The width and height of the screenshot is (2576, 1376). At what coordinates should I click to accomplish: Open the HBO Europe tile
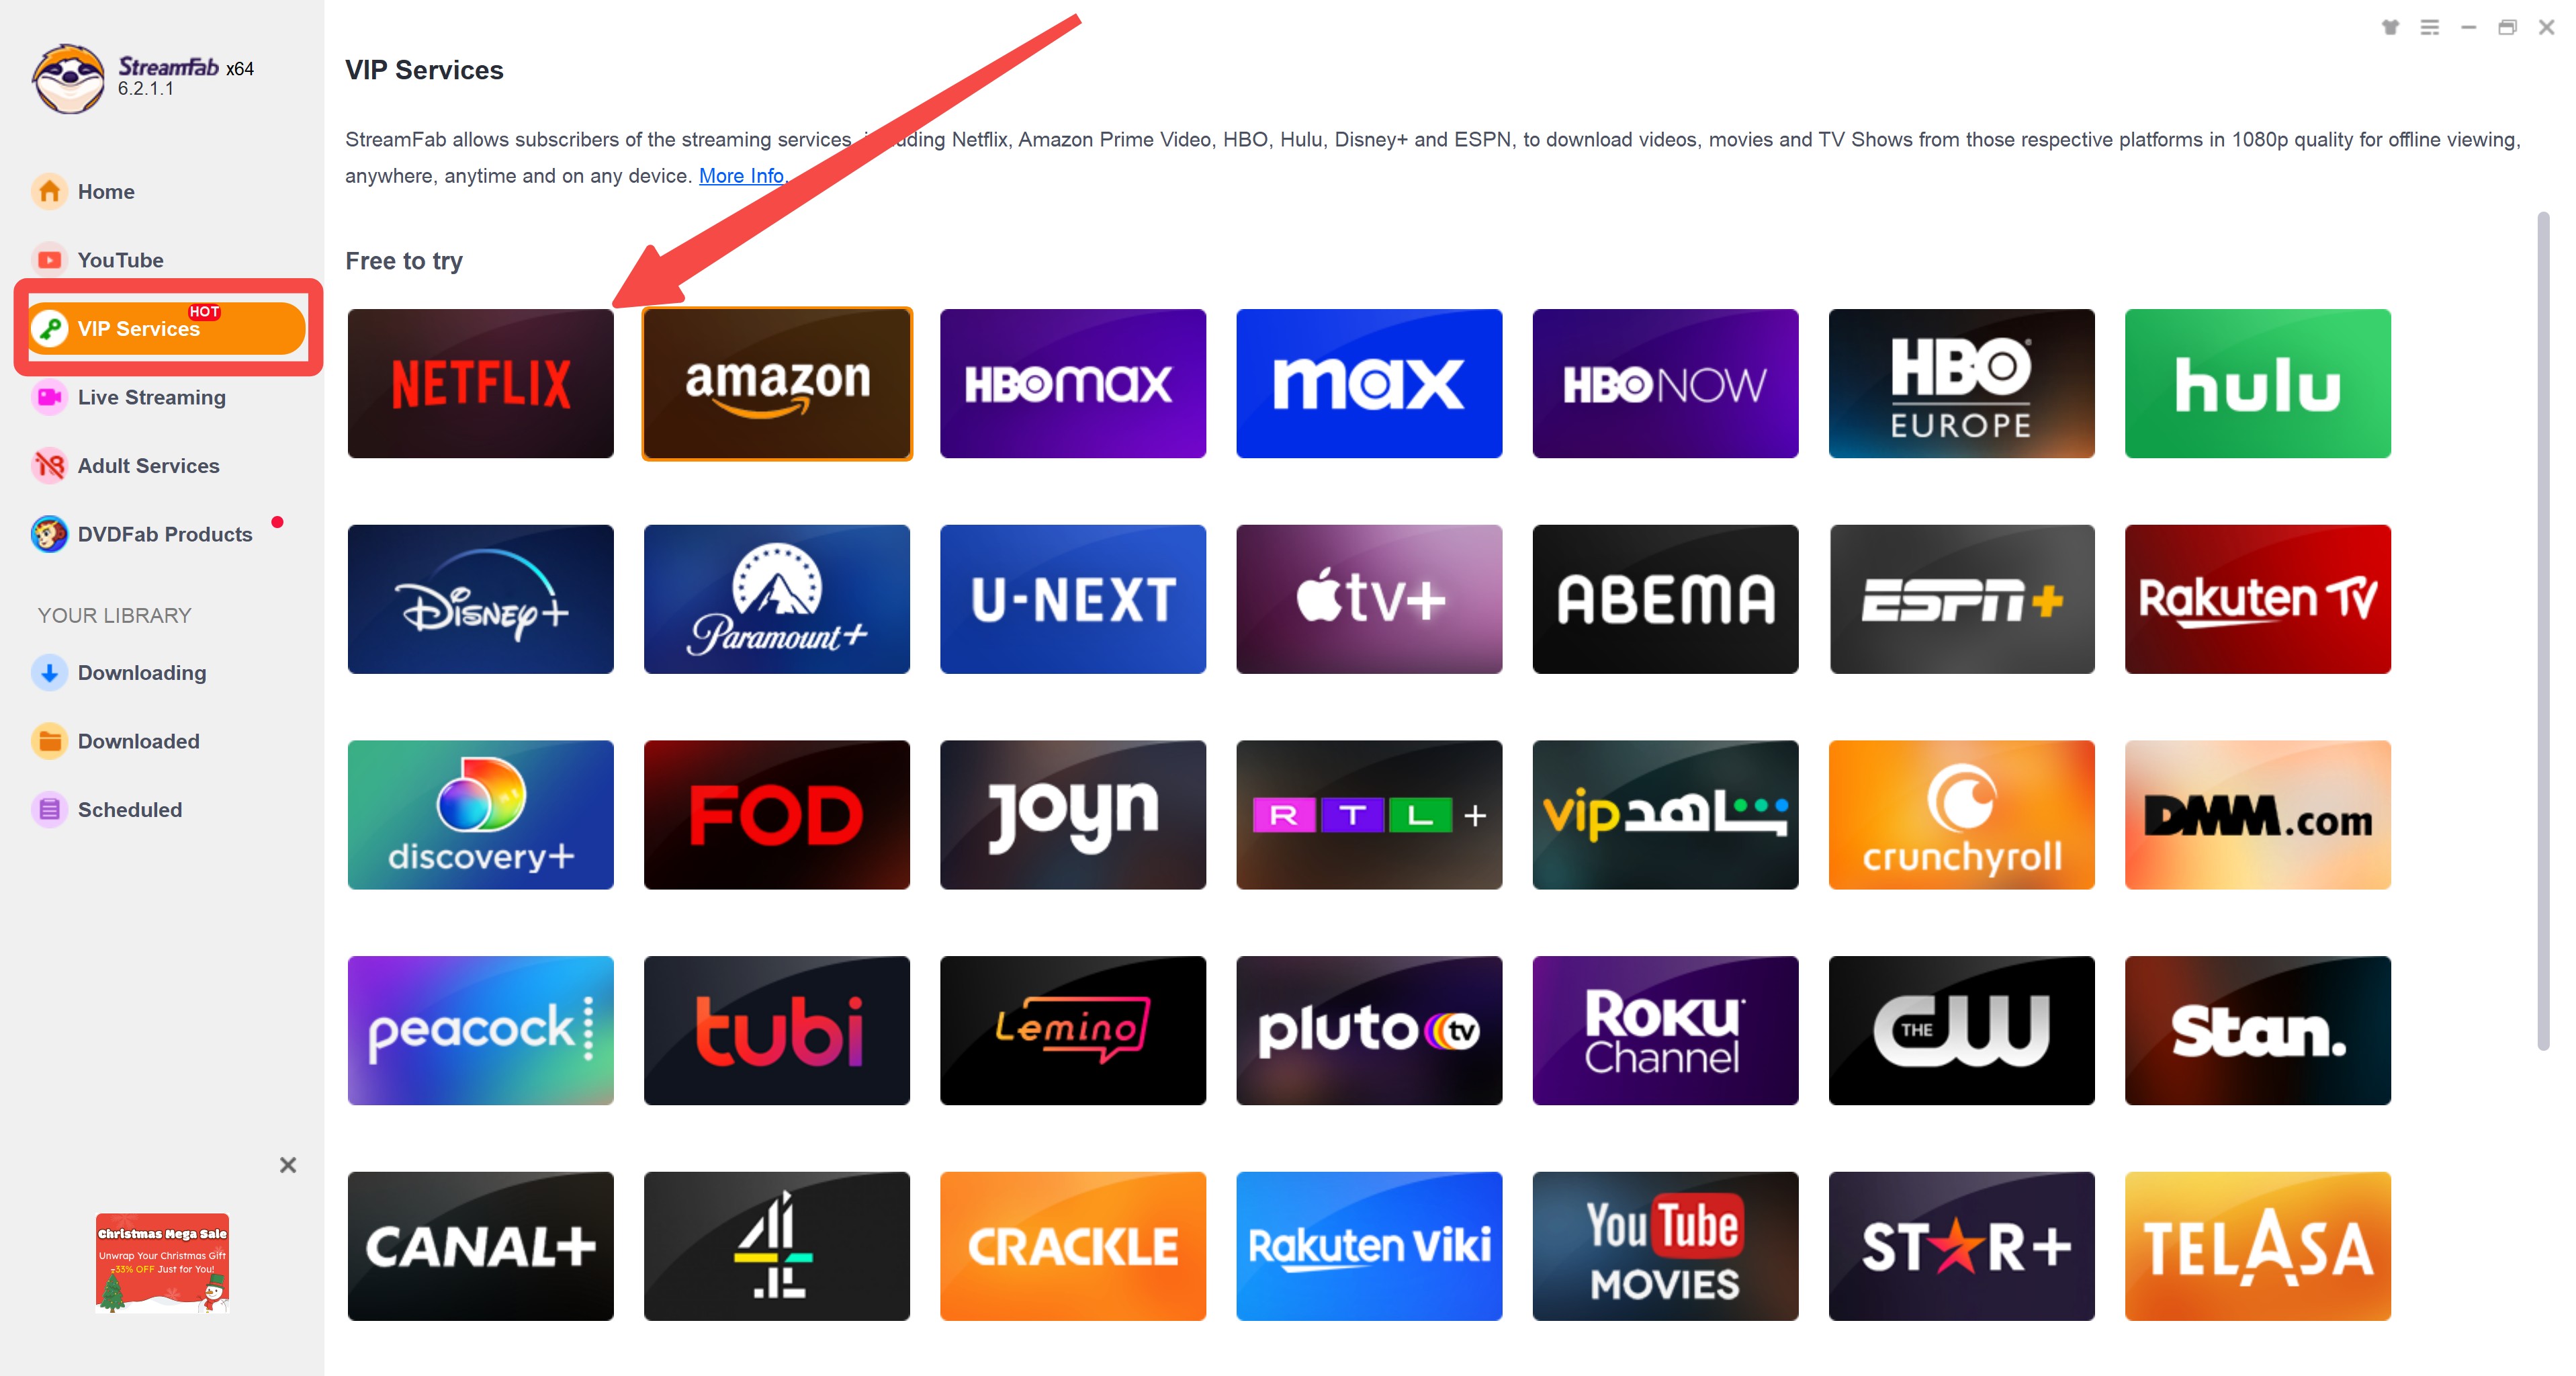(1961, 384)
